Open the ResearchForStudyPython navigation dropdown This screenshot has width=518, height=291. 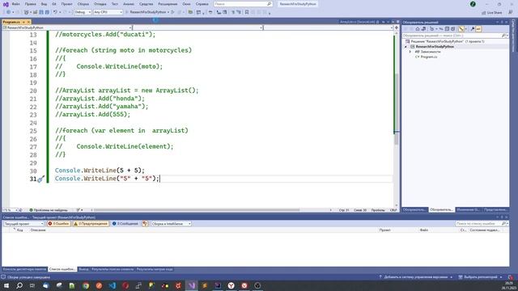pos(67,27)
